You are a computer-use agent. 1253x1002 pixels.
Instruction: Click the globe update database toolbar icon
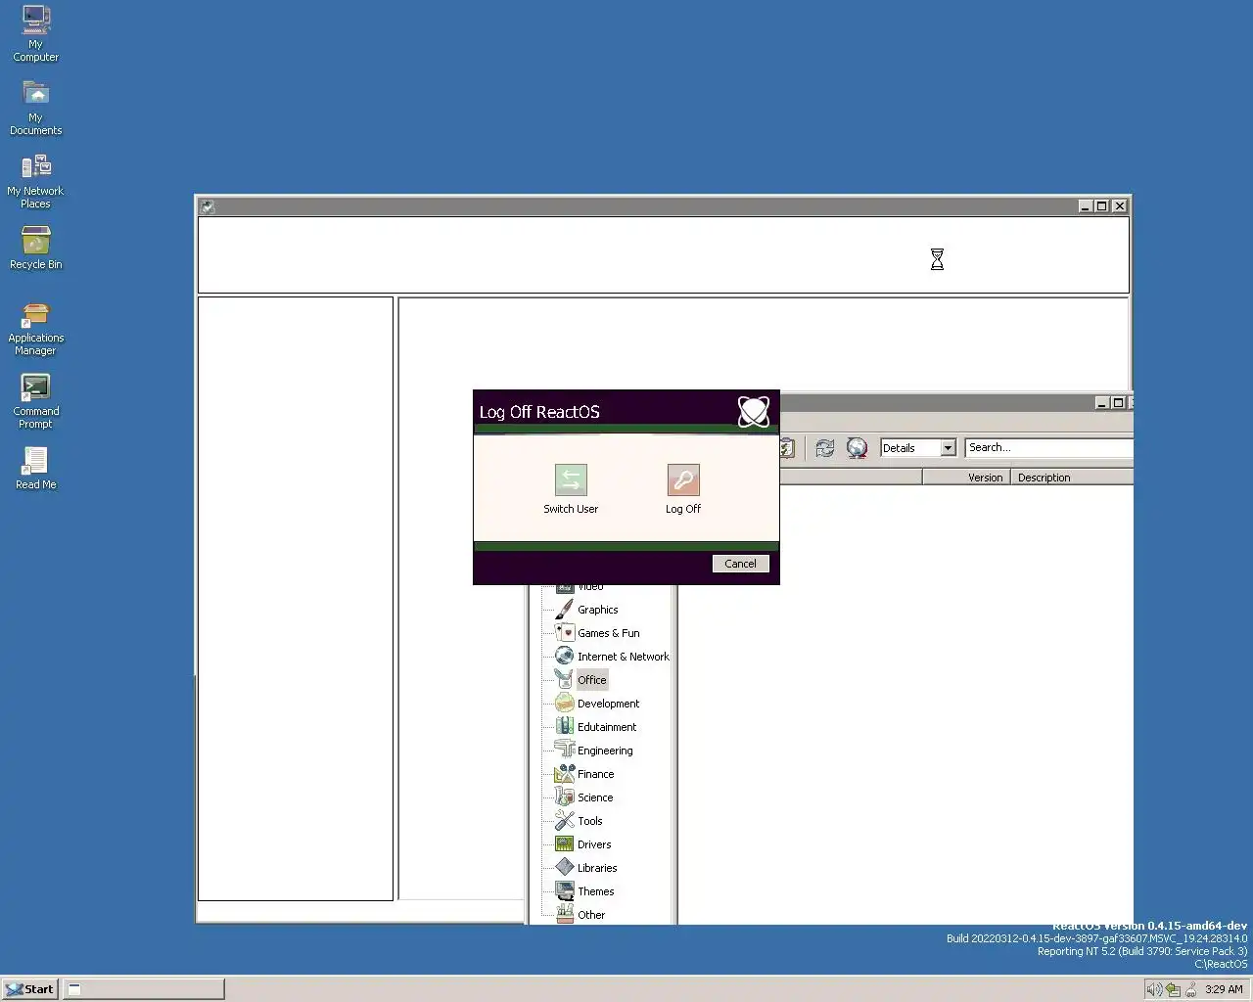coord(857,447)
